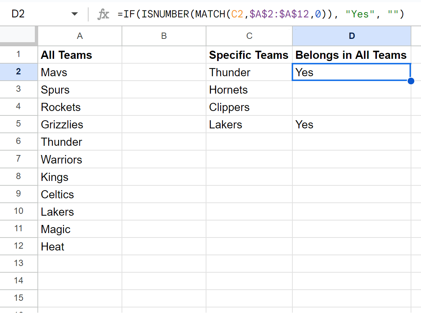Select the Heat cell in column A

(x=80, y=247)
